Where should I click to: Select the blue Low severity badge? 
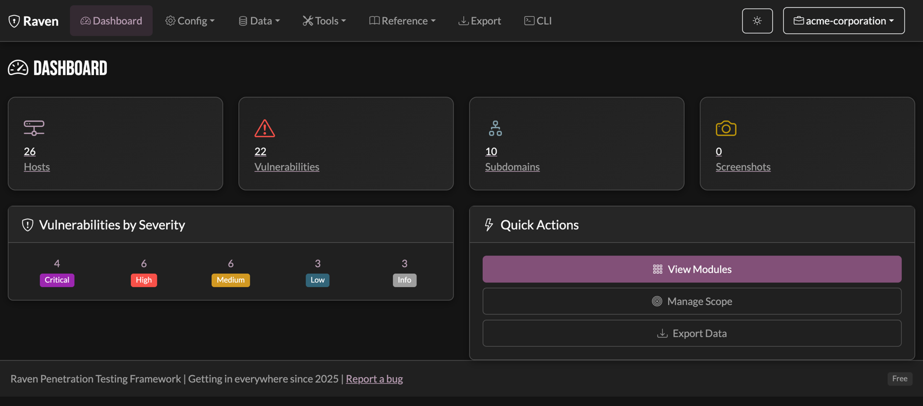[318, 280]
